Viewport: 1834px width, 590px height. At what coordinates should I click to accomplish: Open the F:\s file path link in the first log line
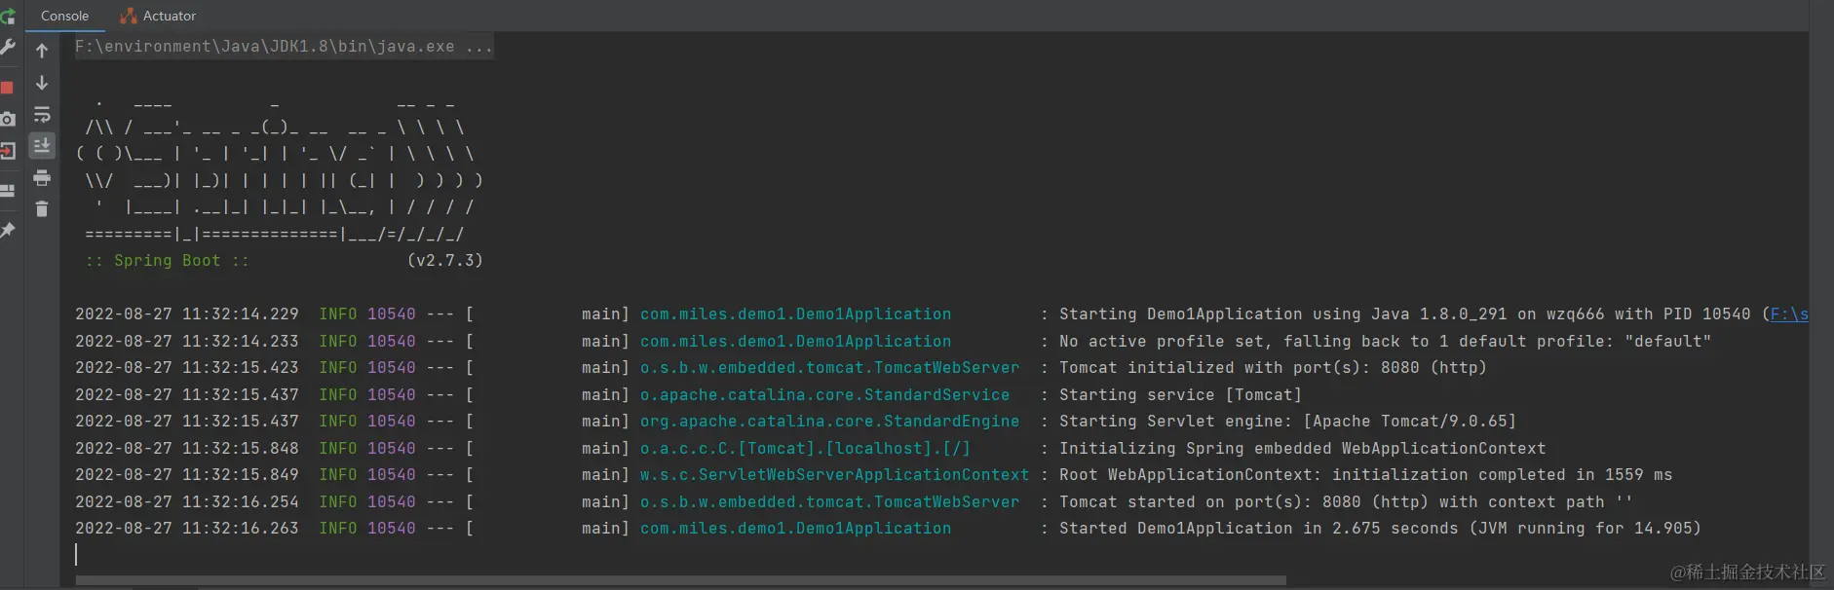coord(1789,314)
